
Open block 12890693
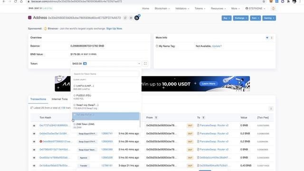click(107, 142)
